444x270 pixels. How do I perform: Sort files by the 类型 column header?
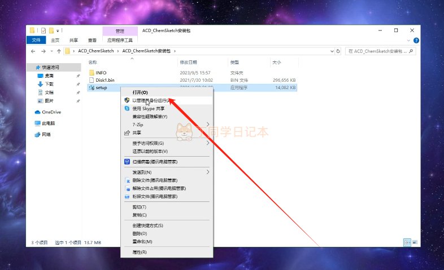coord(234,62)
